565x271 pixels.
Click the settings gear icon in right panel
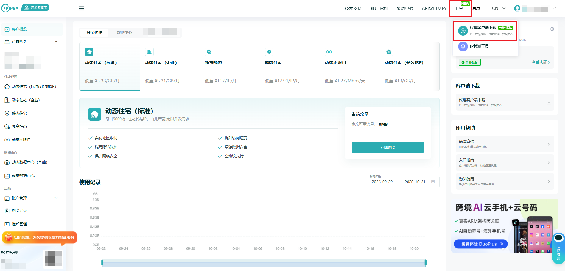pyautogui.click(x=552, y=29)
